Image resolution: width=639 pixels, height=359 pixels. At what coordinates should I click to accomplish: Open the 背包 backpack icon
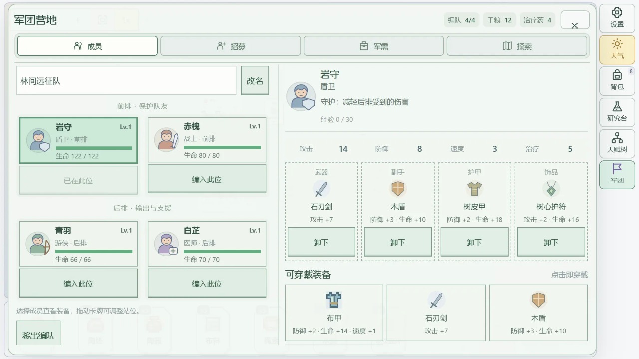617,75
